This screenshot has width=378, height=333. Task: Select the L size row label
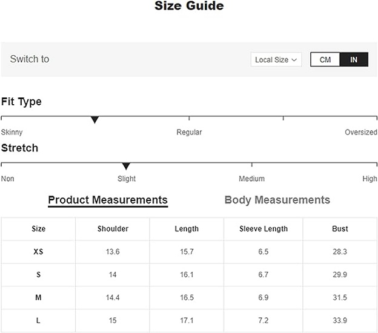click(38, 320)
